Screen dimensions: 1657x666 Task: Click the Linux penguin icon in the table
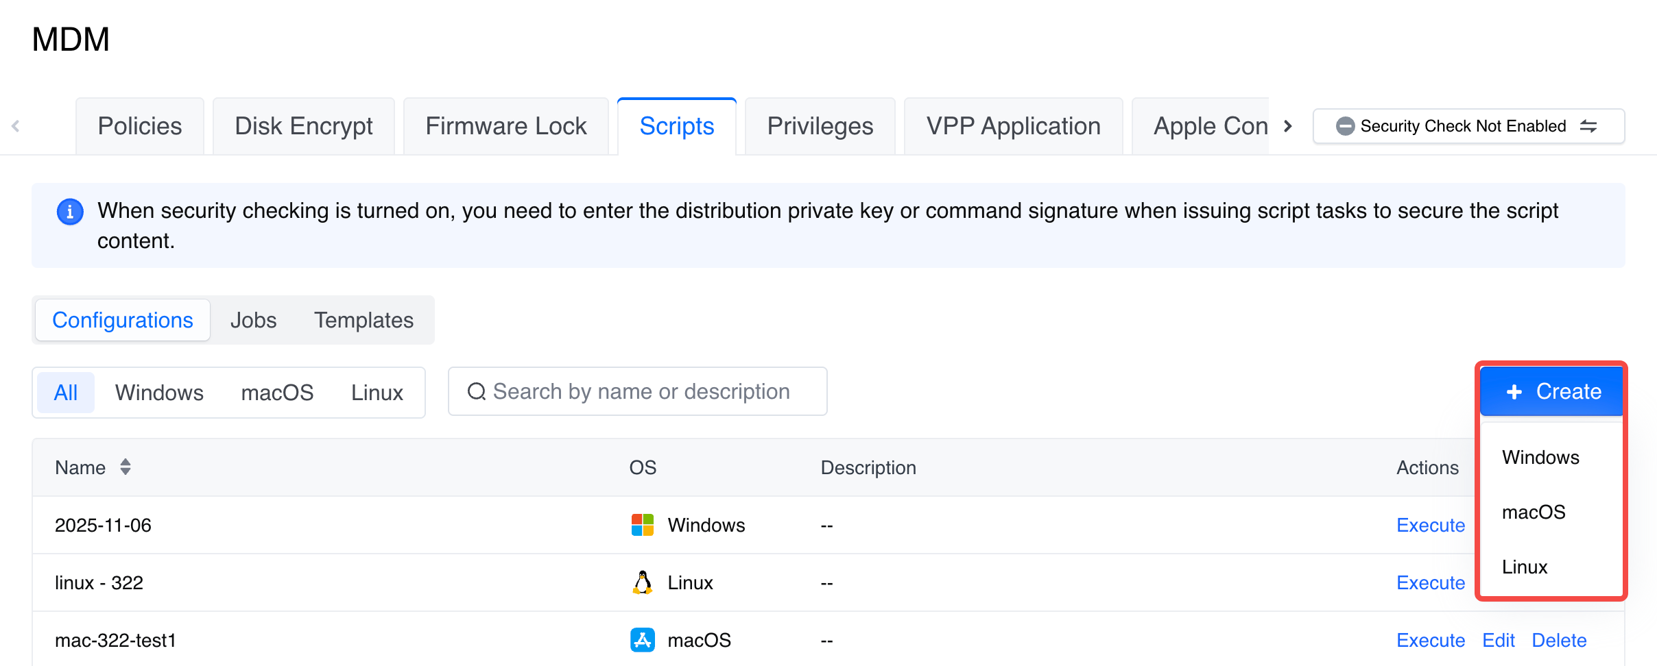coord(643,582)
